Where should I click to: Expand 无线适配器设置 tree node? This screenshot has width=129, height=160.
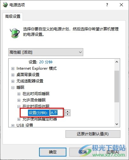pyautogui.click(x=13, y=81)
